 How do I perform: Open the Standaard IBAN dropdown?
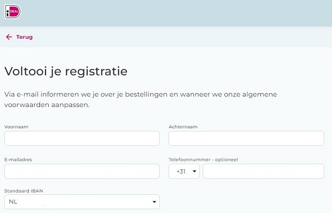point(82,202)
